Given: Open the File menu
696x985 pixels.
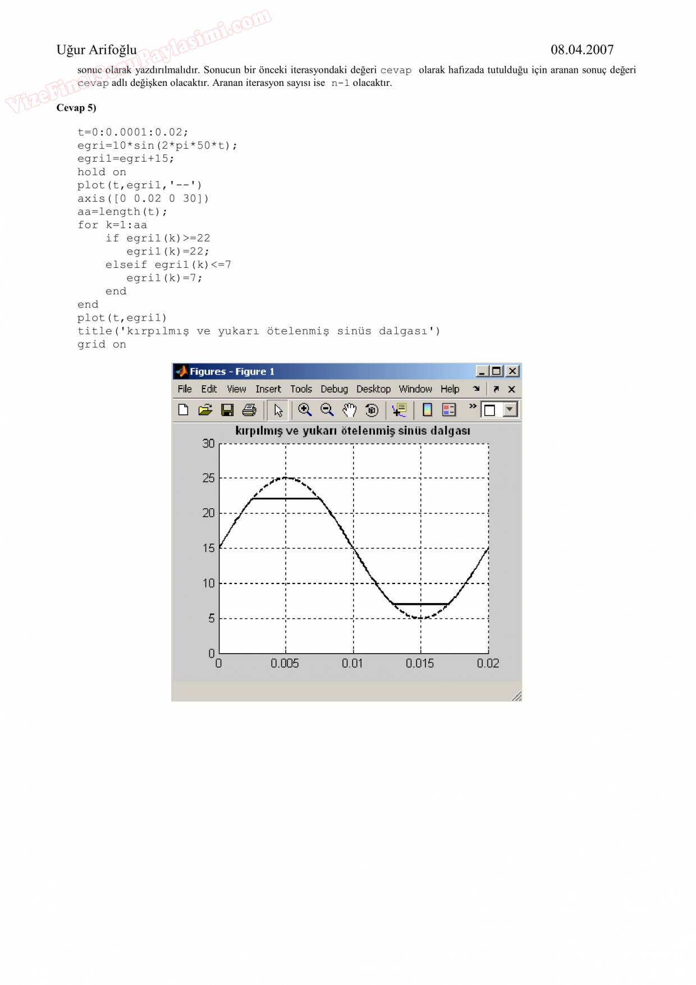Looking at the screenshot, I should pos(185,389).
